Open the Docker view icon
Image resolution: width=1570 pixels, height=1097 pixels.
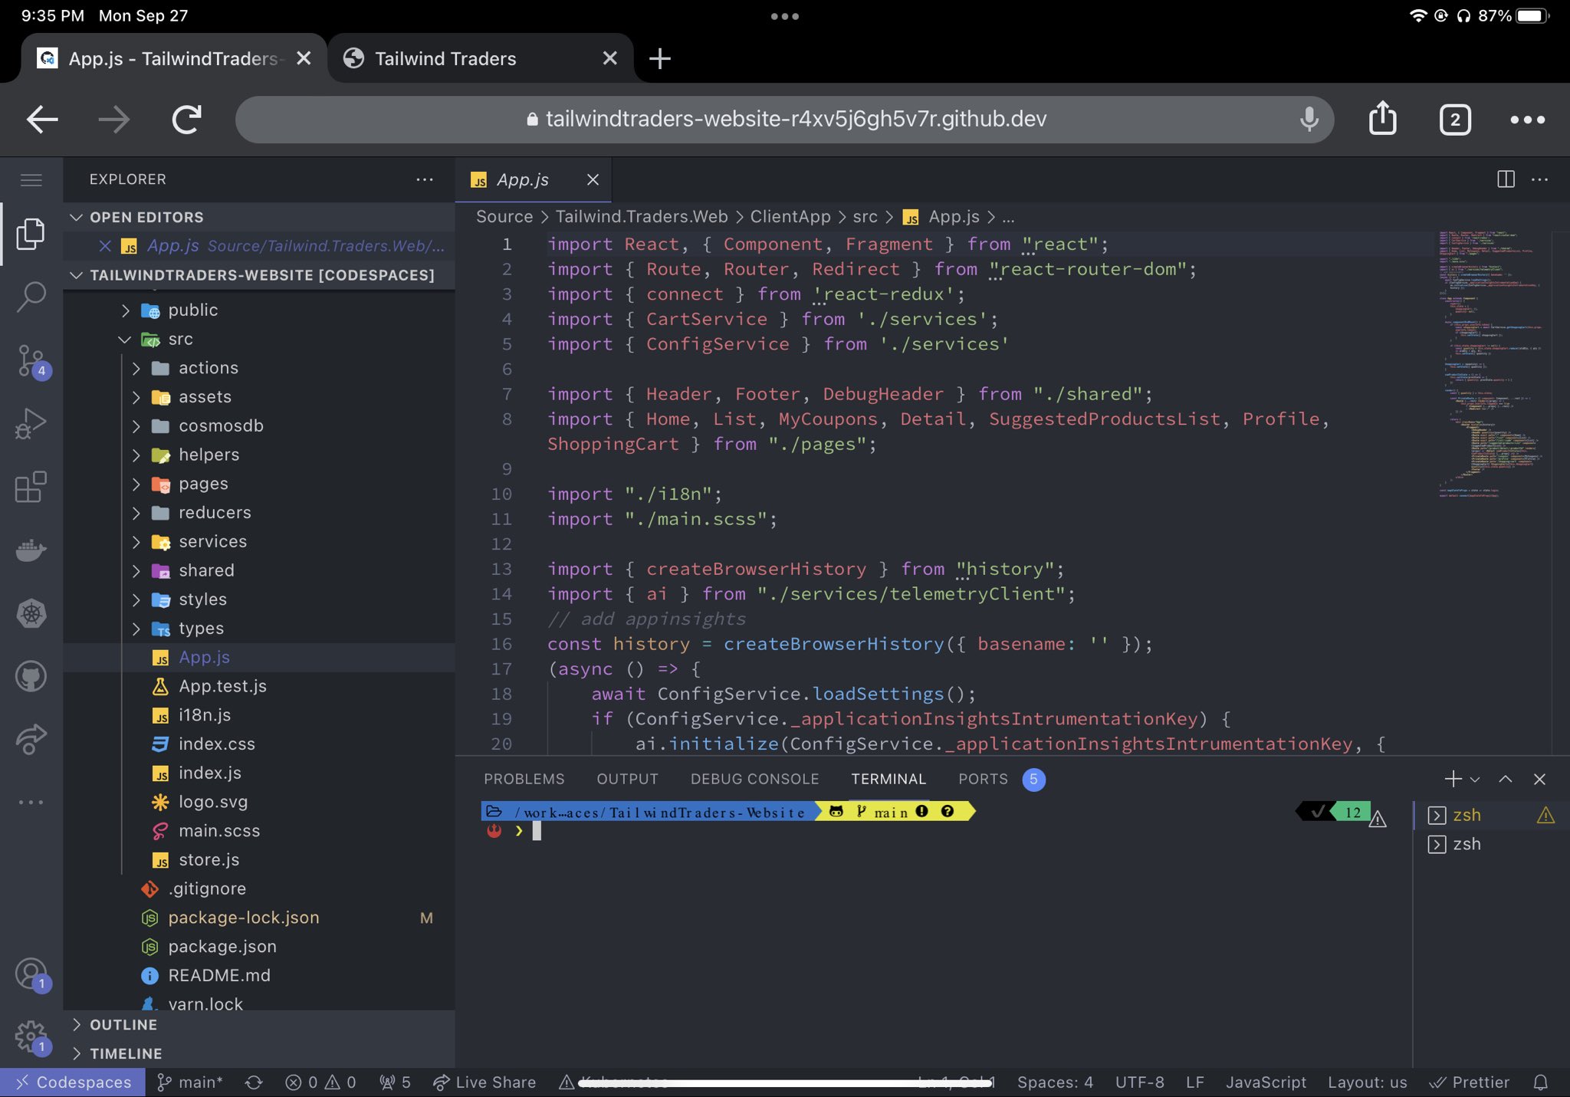tap(31, 550)
